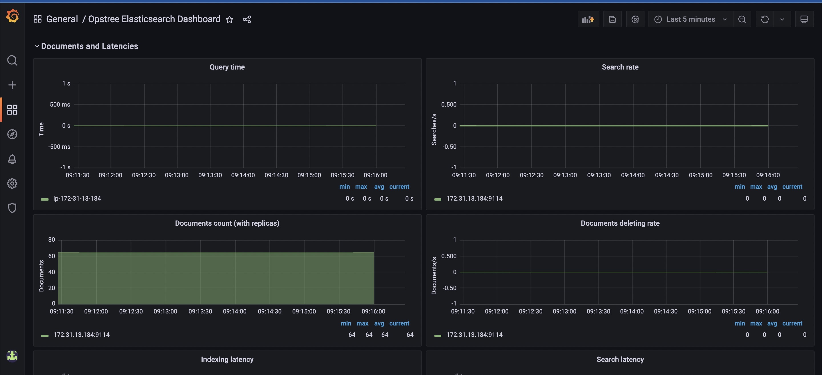The height and width of the screenshot is (375, 822).
Task: Open the Server Admin shield icon
Action: [12, 208]
